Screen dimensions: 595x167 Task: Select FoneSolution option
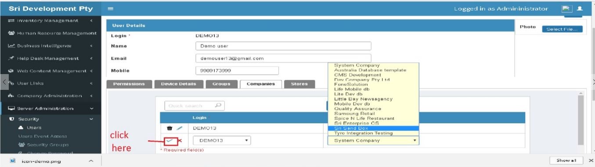click(x=373, y=85)
